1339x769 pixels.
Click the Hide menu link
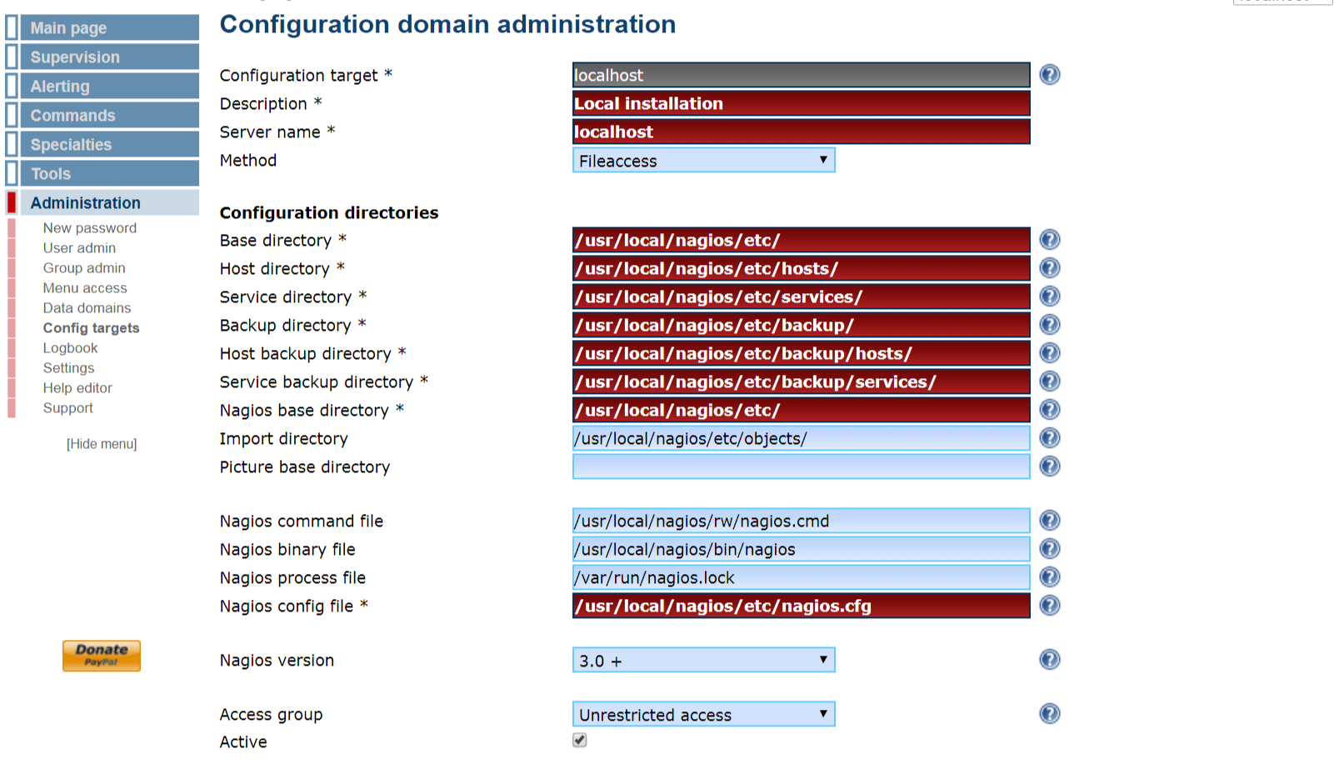click(x=102, y=444)
